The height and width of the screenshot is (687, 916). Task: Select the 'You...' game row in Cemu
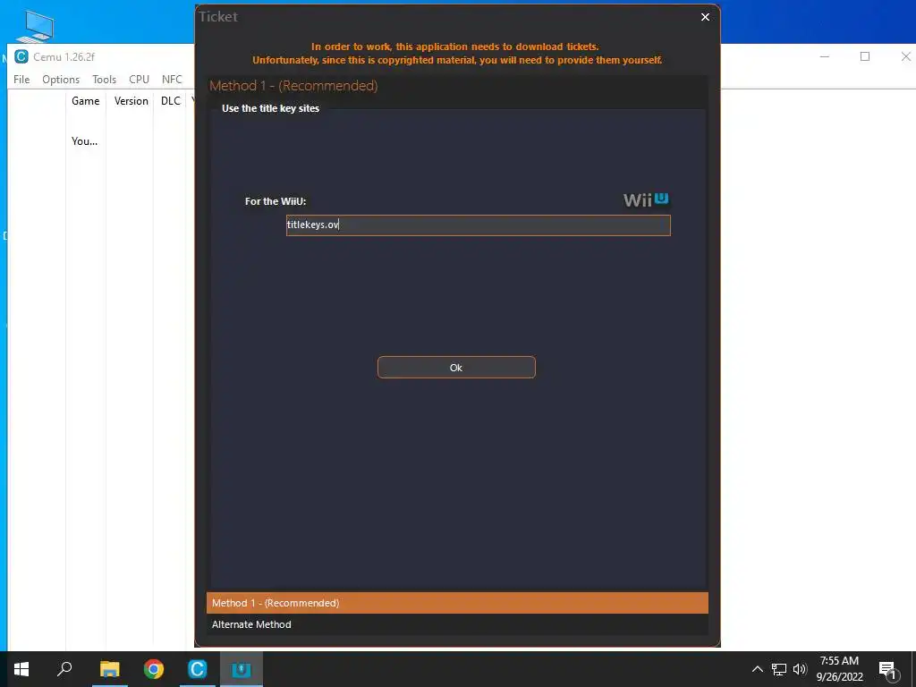[85, 141]
